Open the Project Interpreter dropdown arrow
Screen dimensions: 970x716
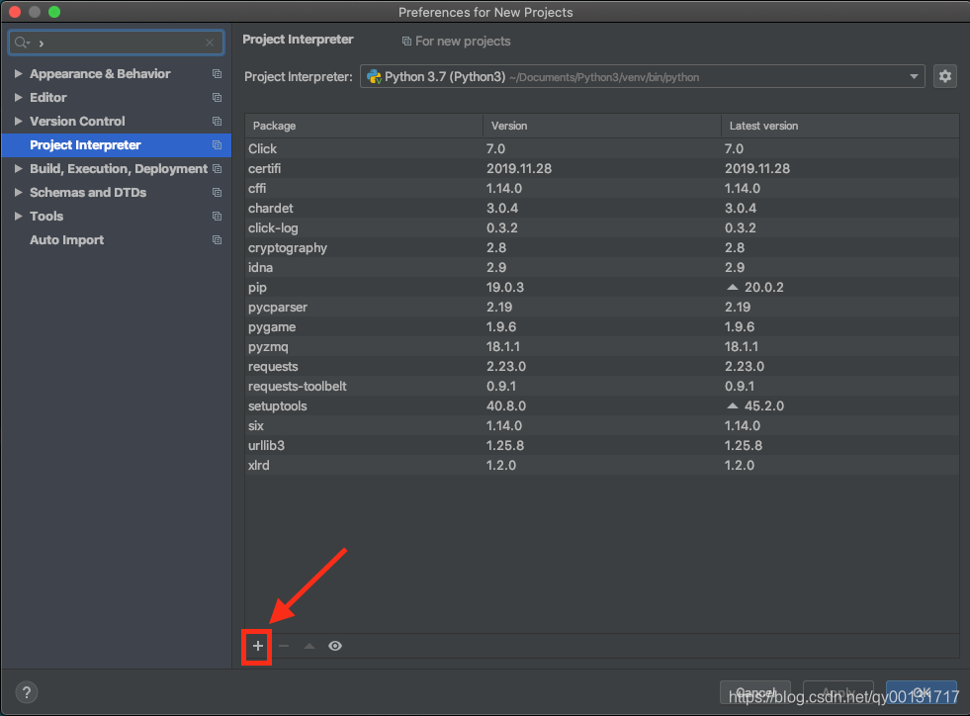pos(913,77)
